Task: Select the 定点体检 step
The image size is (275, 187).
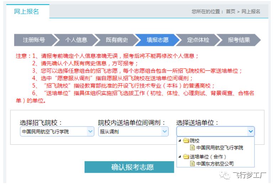Action: [x=198, y=40]
